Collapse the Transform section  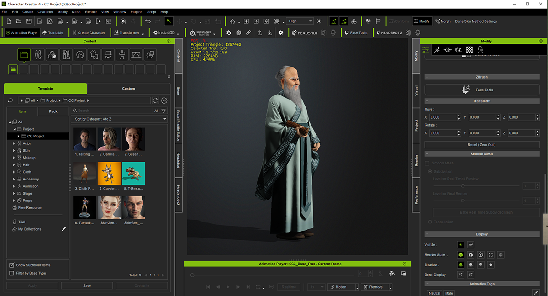click(x=427, y=101)
